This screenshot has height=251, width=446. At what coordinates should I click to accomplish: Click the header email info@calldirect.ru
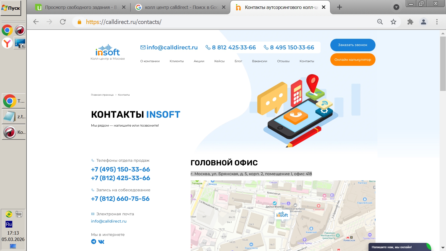point(169,47)
